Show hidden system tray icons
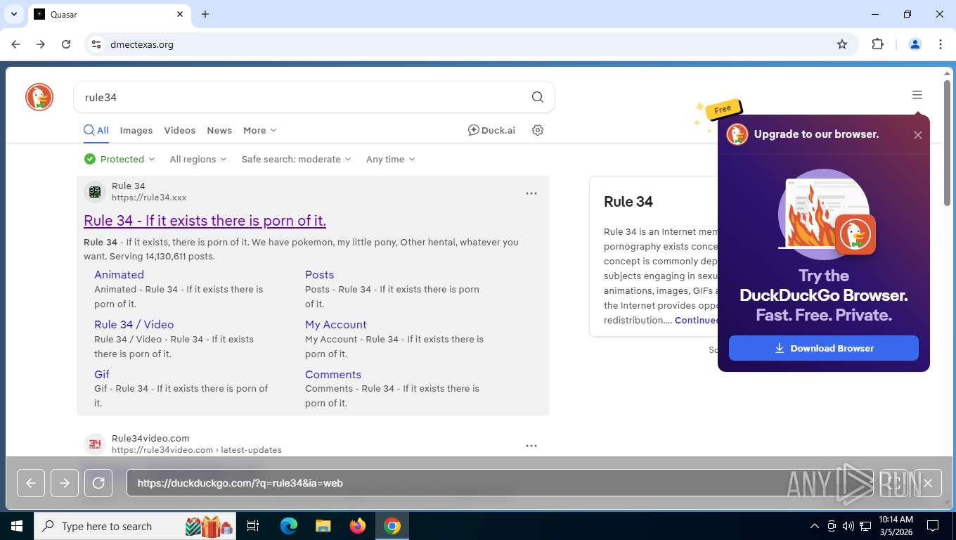This screenshot has height=540, width=956. 815,526
